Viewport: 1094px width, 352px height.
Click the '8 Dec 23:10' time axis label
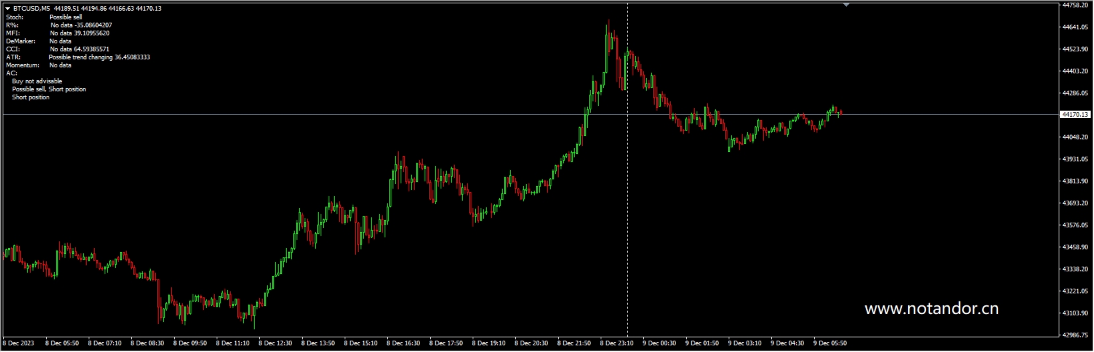617,343
